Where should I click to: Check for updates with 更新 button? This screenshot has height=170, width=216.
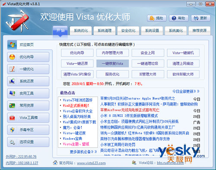201,18
